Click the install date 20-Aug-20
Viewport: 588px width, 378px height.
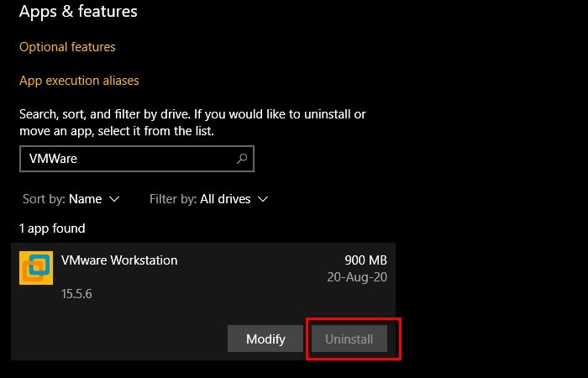tap(357, 277)
